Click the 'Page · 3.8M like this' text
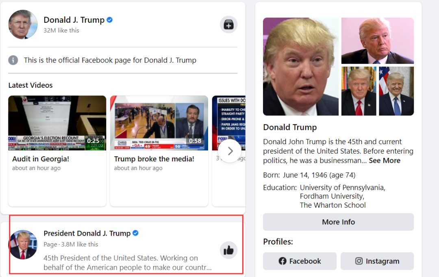This screenshot has width=439, height=277. coord(71,245)
